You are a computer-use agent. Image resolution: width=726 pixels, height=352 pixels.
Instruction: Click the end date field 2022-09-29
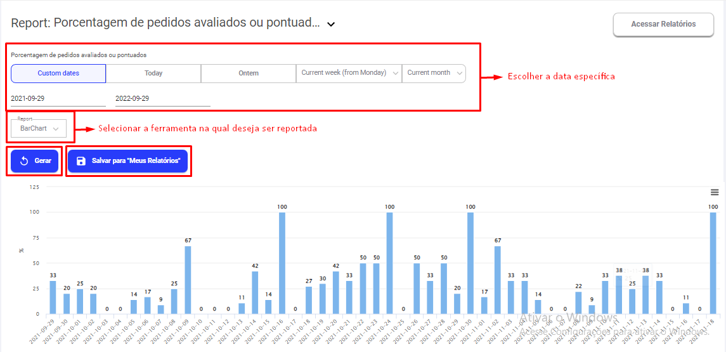(162, 98)
